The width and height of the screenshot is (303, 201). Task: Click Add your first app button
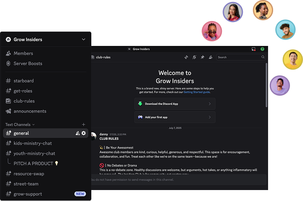pyautogui.click(x=175, y=117)
